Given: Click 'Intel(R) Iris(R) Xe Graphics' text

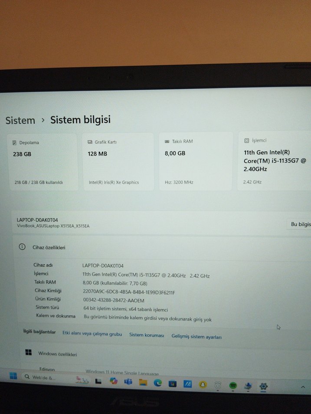Looking at the screenshot, I should [114, 182].
